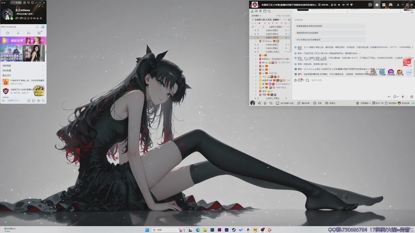This screenshot has height=233, width=415.
Task: Select the highlighted sub-channel row in tree
Action: 270,37
